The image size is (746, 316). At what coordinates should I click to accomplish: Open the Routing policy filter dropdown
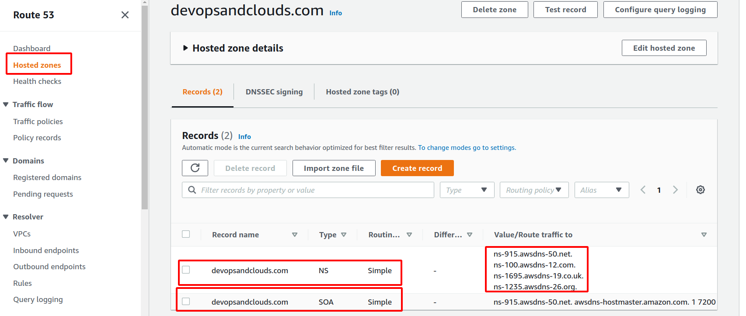pyautogui.click(x=533, y=190)
